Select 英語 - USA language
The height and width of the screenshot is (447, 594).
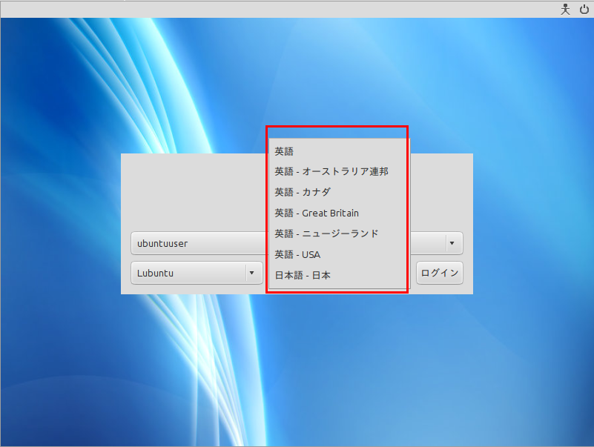point(338,254)
